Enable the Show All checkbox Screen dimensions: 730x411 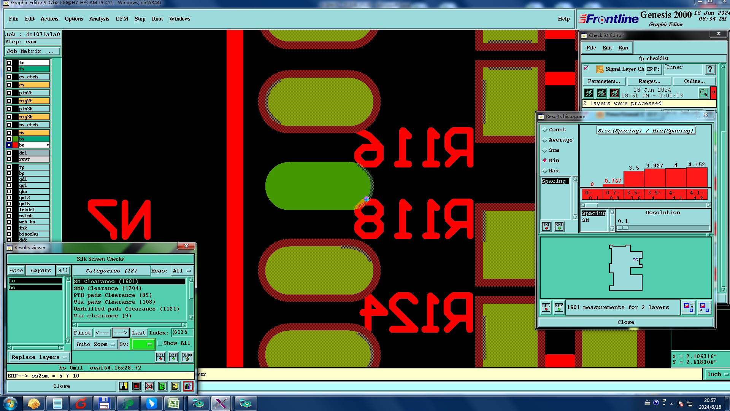pos(160,343)
